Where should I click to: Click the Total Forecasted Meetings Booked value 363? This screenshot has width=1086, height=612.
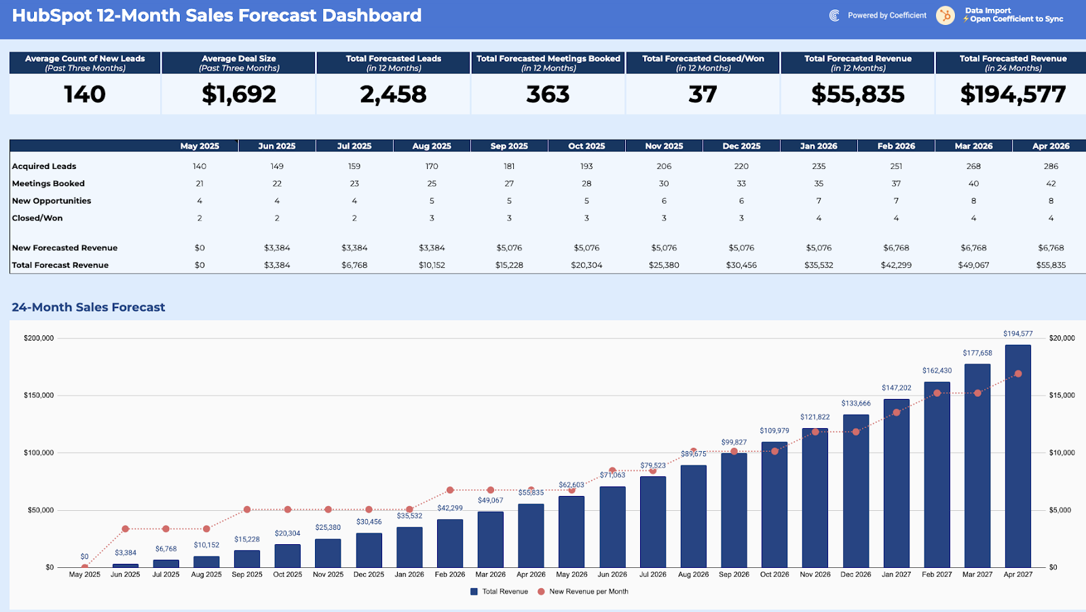tap(548, 94)
